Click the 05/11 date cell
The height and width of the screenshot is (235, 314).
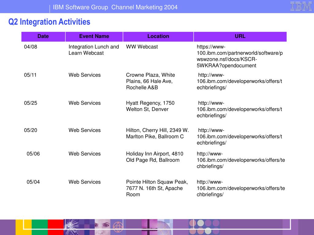point(30,75)
